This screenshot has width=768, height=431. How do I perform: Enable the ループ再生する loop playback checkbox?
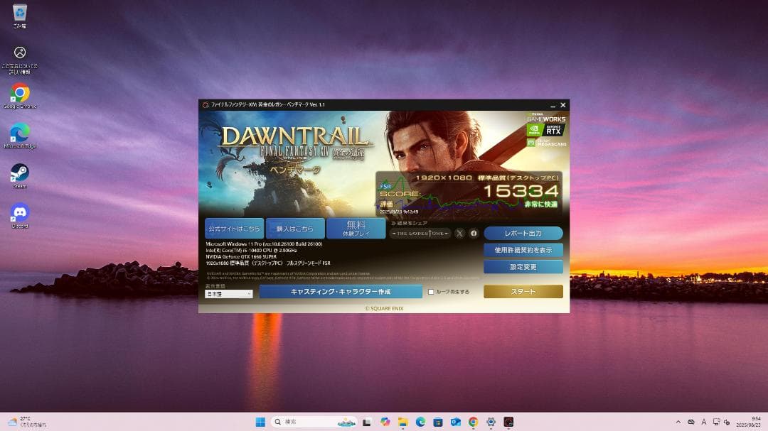click(x=432, y=292)
